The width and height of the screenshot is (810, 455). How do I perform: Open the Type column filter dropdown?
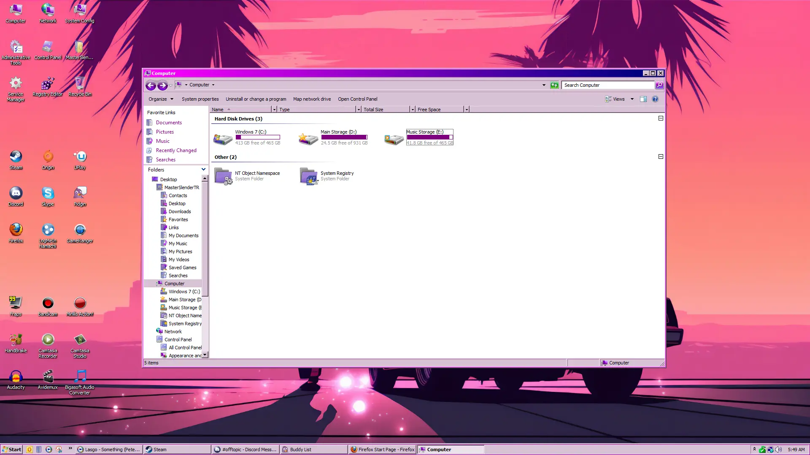(359, 110)
